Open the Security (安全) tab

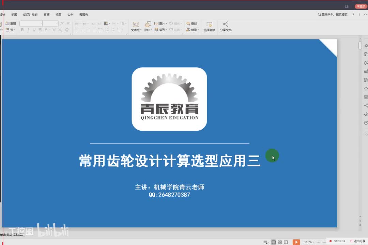click(x=70, y=15)
